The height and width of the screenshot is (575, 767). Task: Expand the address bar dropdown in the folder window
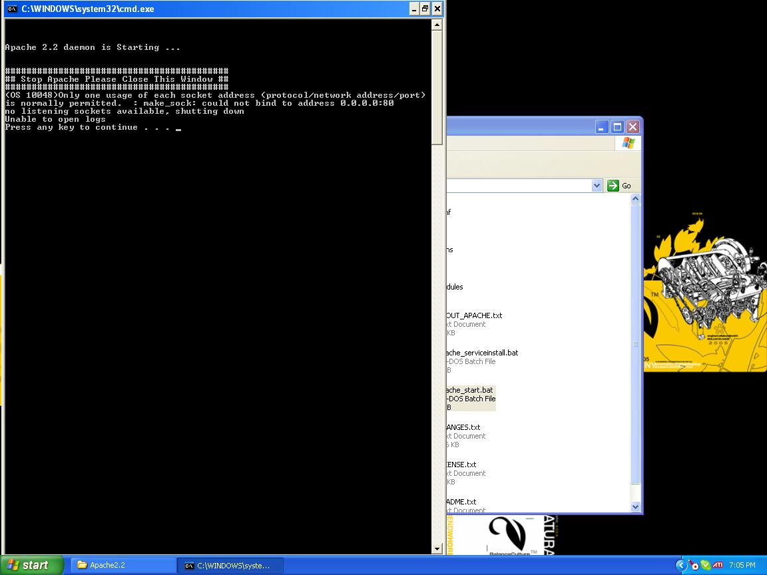coord(597,186)
